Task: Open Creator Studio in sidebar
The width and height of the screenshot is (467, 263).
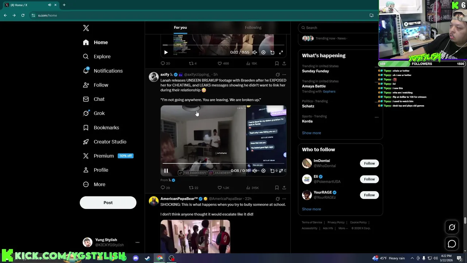Action: point(104,142)
